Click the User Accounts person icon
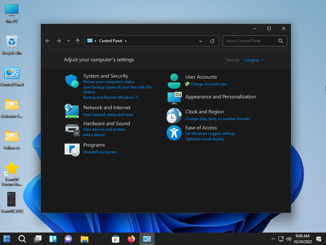326x245 pixels. pyautogui.click(x=174, y=81)
